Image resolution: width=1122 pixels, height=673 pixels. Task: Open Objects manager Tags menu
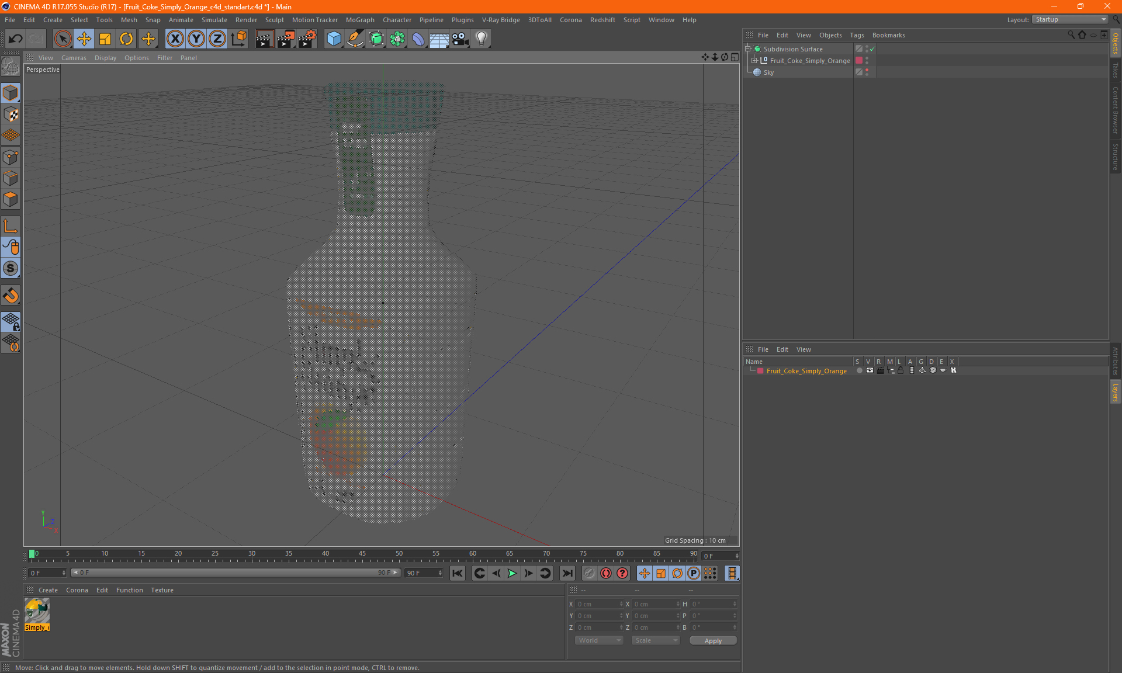(857, 35)
